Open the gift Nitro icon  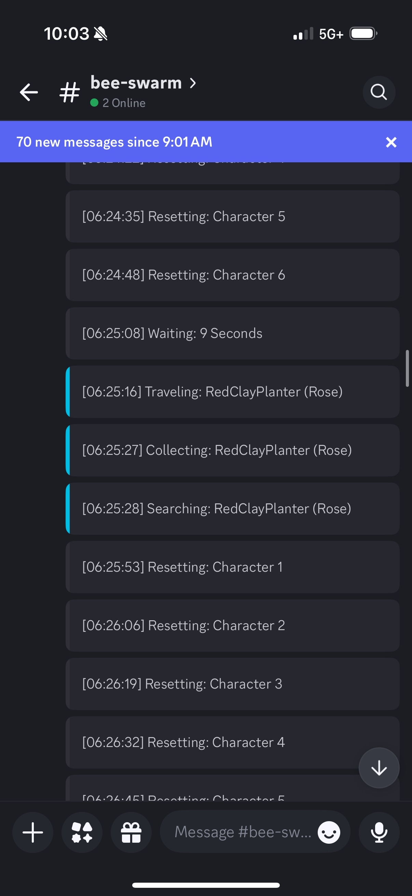tap(131, 832)
